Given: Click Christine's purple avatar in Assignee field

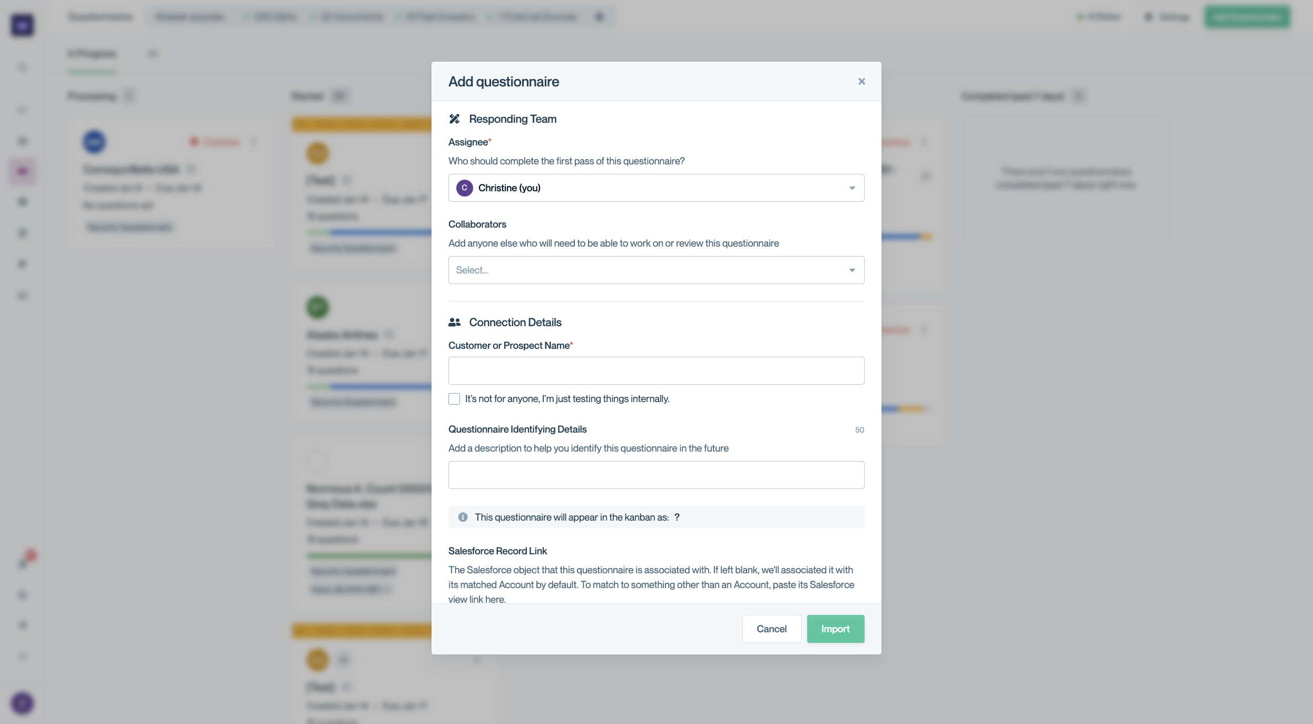Looking at the screenshot, I should click(464, 188).
